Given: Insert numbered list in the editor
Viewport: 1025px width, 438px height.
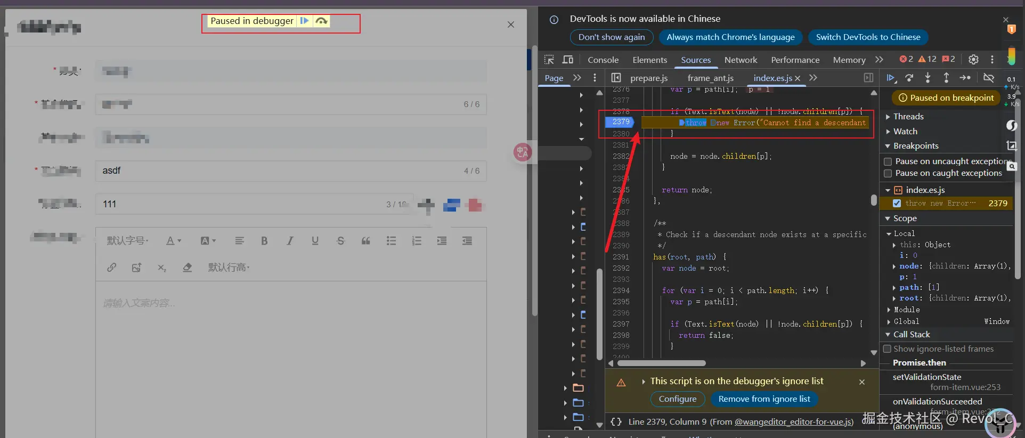Looking at the screenshot, I should click(x=417, y=241).
